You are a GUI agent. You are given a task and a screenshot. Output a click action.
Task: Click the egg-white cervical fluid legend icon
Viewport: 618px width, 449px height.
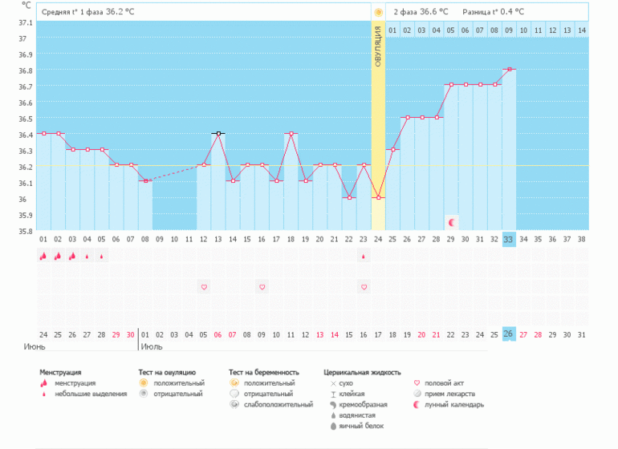click(x=333, y=426)
